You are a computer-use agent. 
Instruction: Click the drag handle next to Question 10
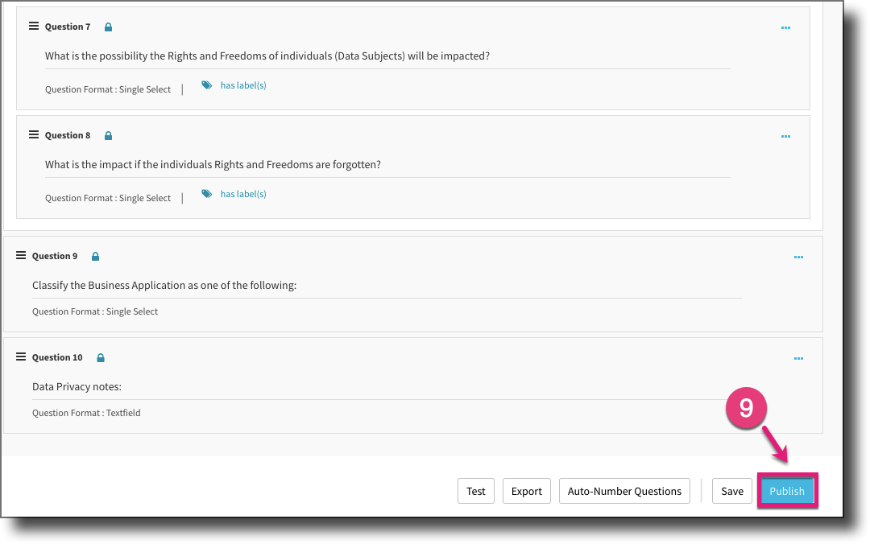tap(20, 356)
